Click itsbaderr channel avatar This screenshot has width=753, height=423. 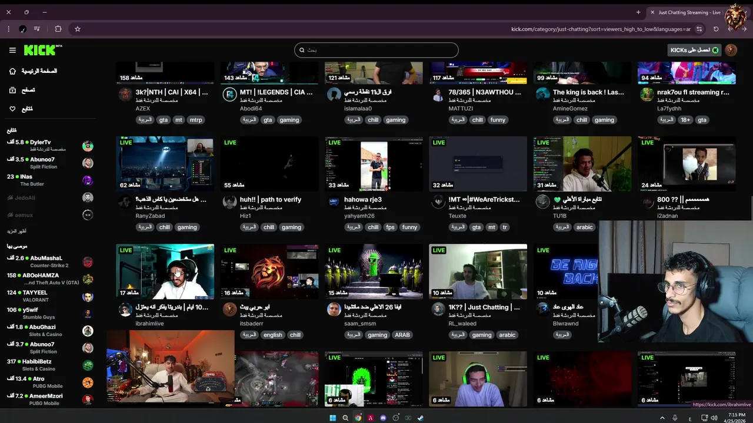[x=229, y=310]
